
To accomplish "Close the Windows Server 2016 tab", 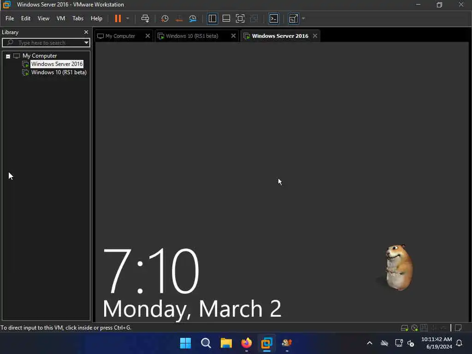I will (315, 36).
